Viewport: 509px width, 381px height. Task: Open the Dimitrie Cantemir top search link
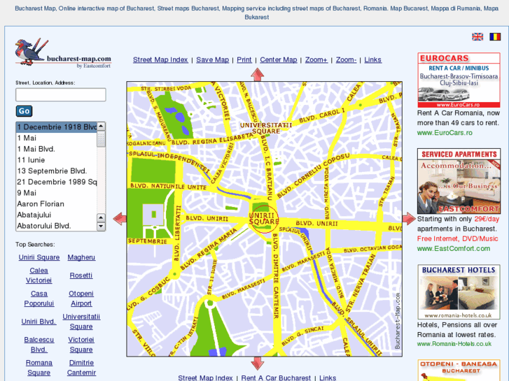pyautogui.click(x=81, y=368)
